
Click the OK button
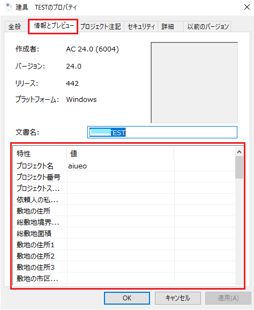click(127, 298)
